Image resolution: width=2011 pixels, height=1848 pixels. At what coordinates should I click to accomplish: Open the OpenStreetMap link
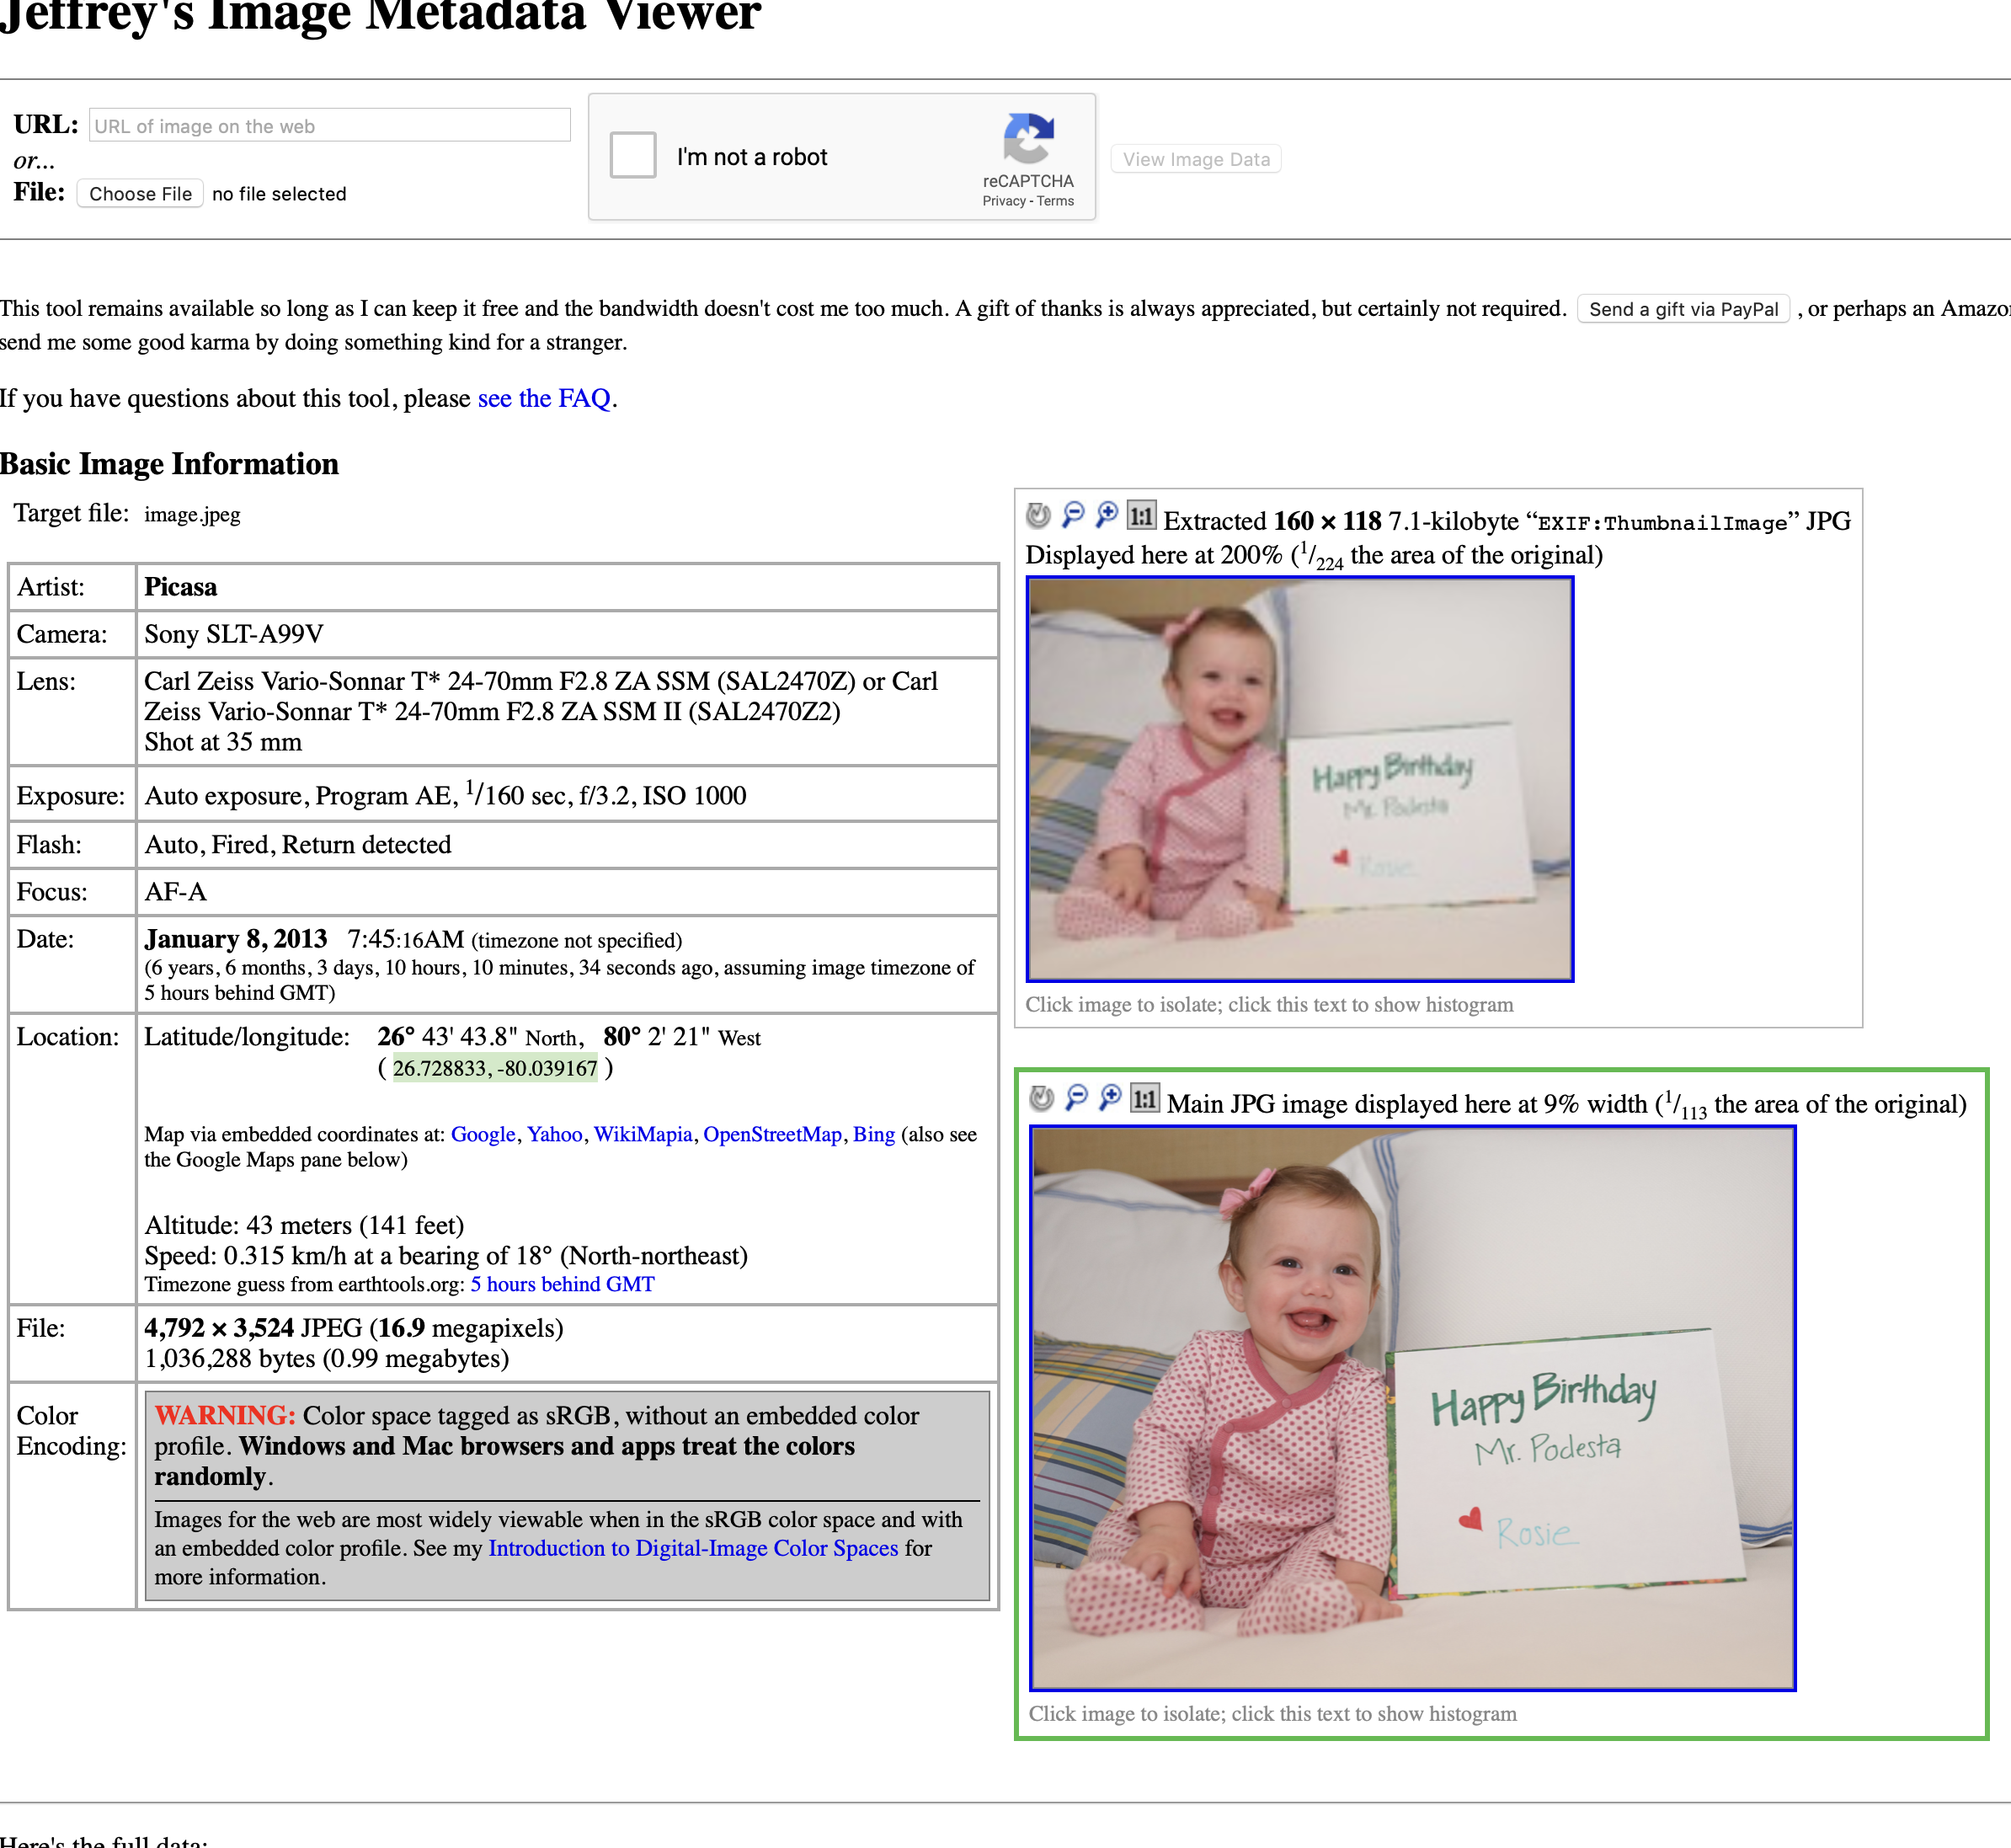772,1134
